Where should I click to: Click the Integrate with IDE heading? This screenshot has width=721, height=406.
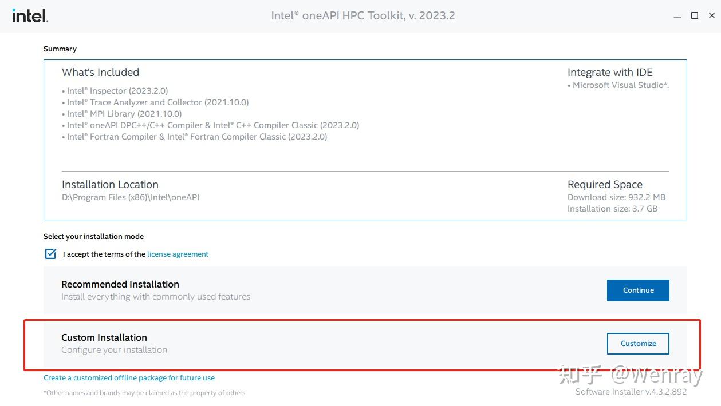[609, 72]
